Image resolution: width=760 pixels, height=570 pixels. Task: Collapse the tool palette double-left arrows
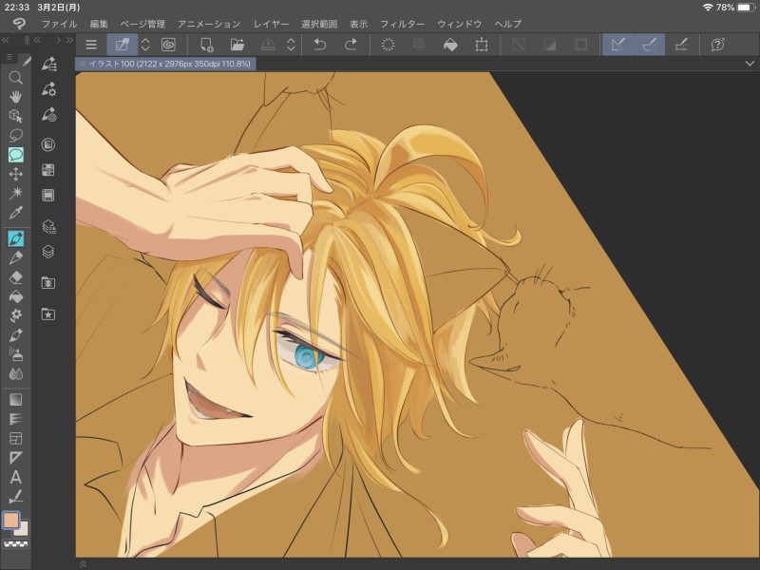click(6, 40)
